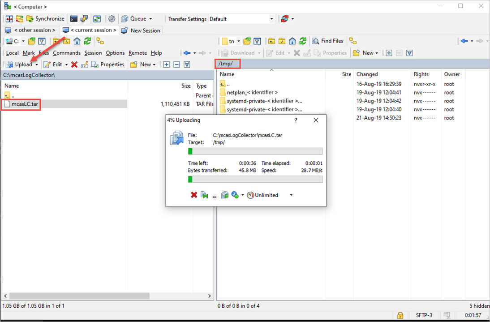Open the Find Files tool

(328, 41)
